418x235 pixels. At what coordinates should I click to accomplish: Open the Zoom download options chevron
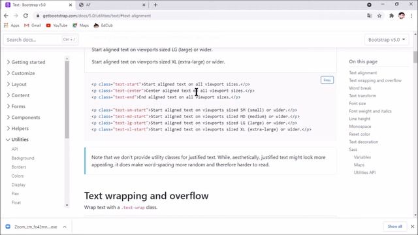[65, 227]
